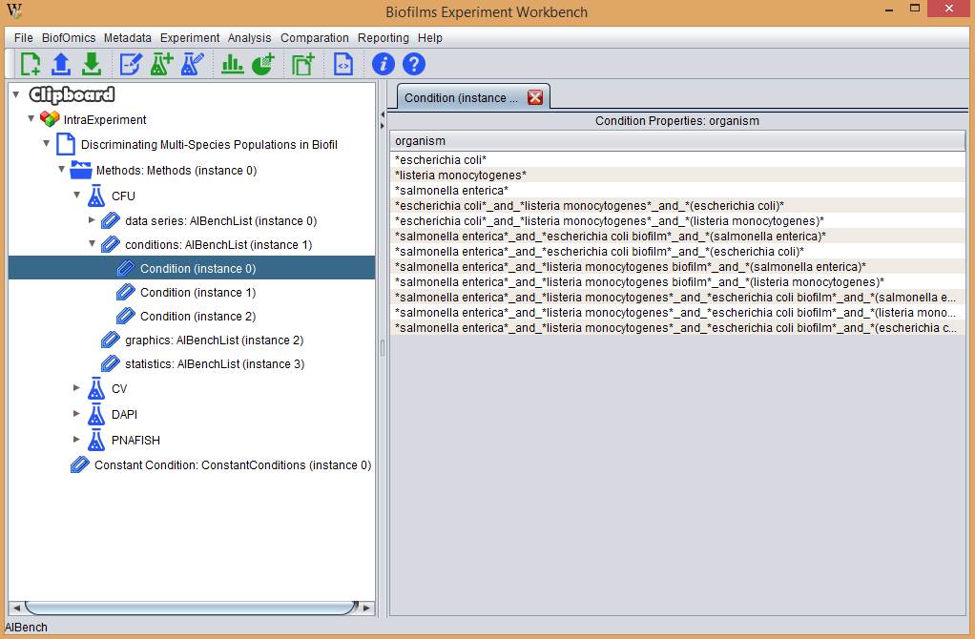Open the Analysis menu

coord(249,38)
